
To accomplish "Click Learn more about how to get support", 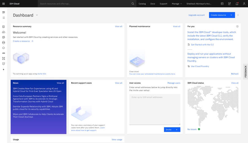I will tap(88, 129).
